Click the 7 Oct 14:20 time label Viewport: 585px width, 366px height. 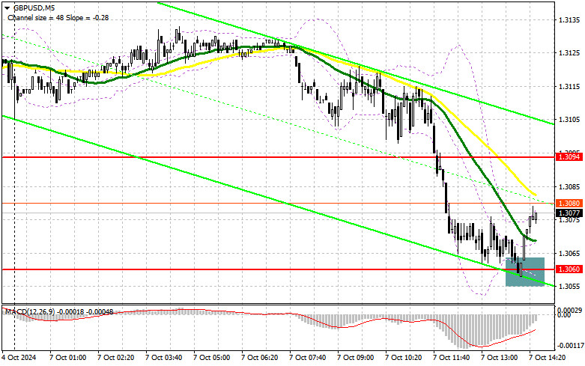548,358
